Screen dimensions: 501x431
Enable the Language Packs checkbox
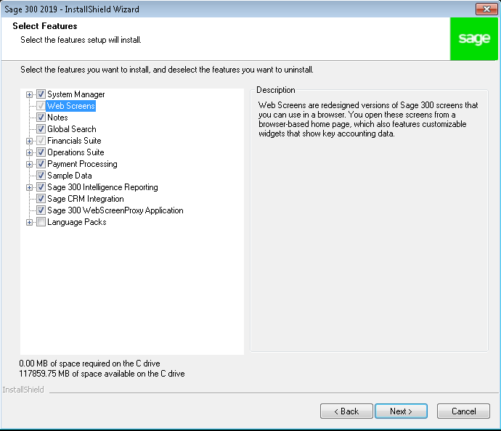[x=41, y=222]
